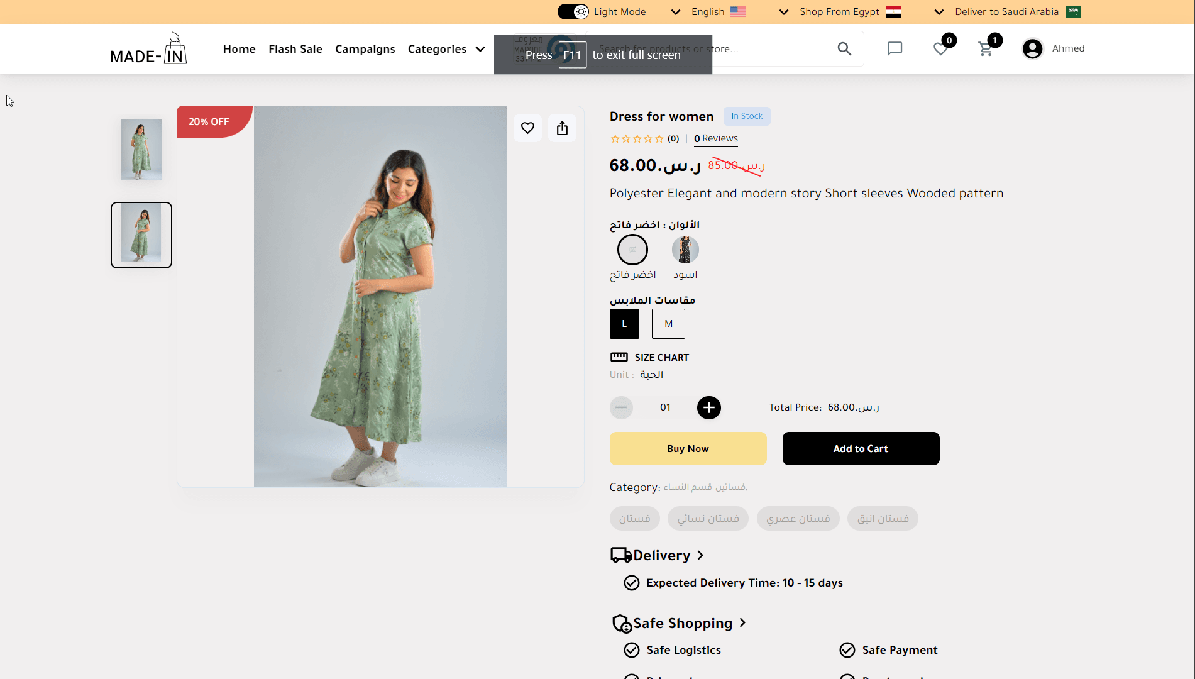Add dress to favorites on image
Image resolution: width=1195 pixels, height=679 pixels.
[x=527, y=128]
